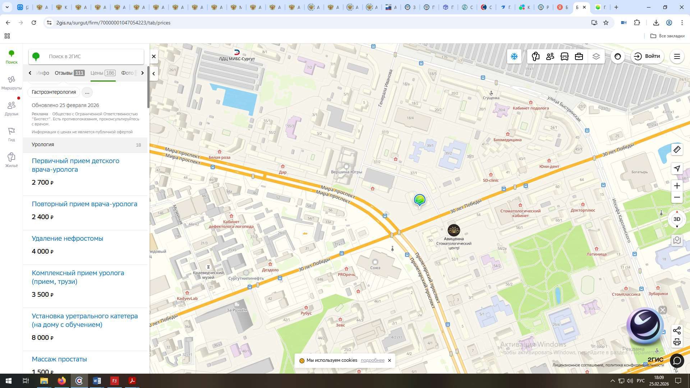Collapse the Урология price section header
The width and height of the screenshot is (690, 388).
click(x=86, y=145)
